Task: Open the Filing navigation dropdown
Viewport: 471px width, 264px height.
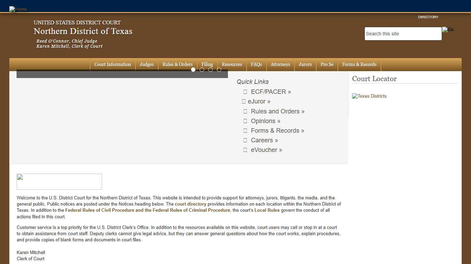Action: pyautogui.click(x=207, y=65)
